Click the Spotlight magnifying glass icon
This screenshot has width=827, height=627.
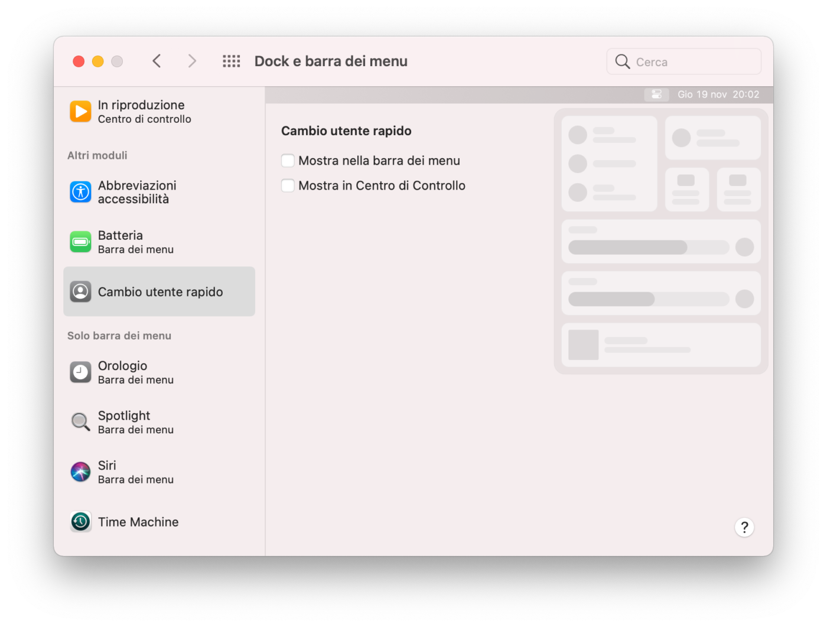coord(80,422)
